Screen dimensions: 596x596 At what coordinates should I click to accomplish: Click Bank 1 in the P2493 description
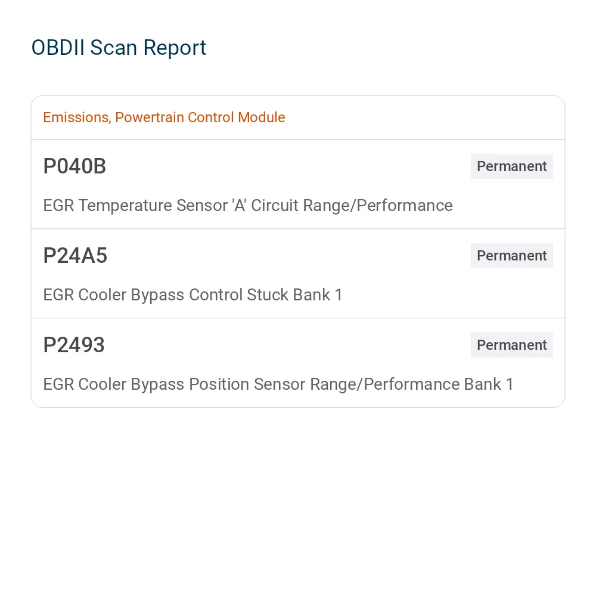point(489,384)
